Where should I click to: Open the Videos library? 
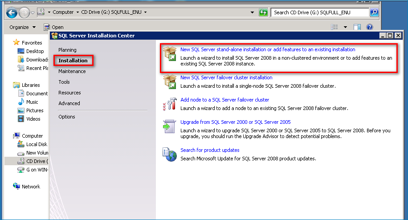(x=33, y=119)
